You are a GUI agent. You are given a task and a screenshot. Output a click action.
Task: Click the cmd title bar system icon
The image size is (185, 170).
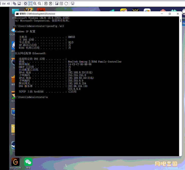(x=17, y=14)
